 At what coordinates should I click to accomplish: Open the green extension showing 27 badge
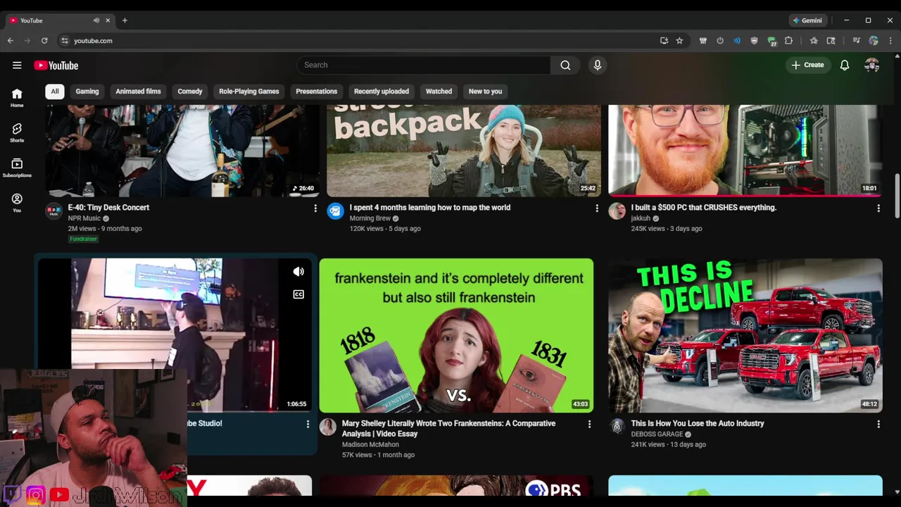pos(771,42)
